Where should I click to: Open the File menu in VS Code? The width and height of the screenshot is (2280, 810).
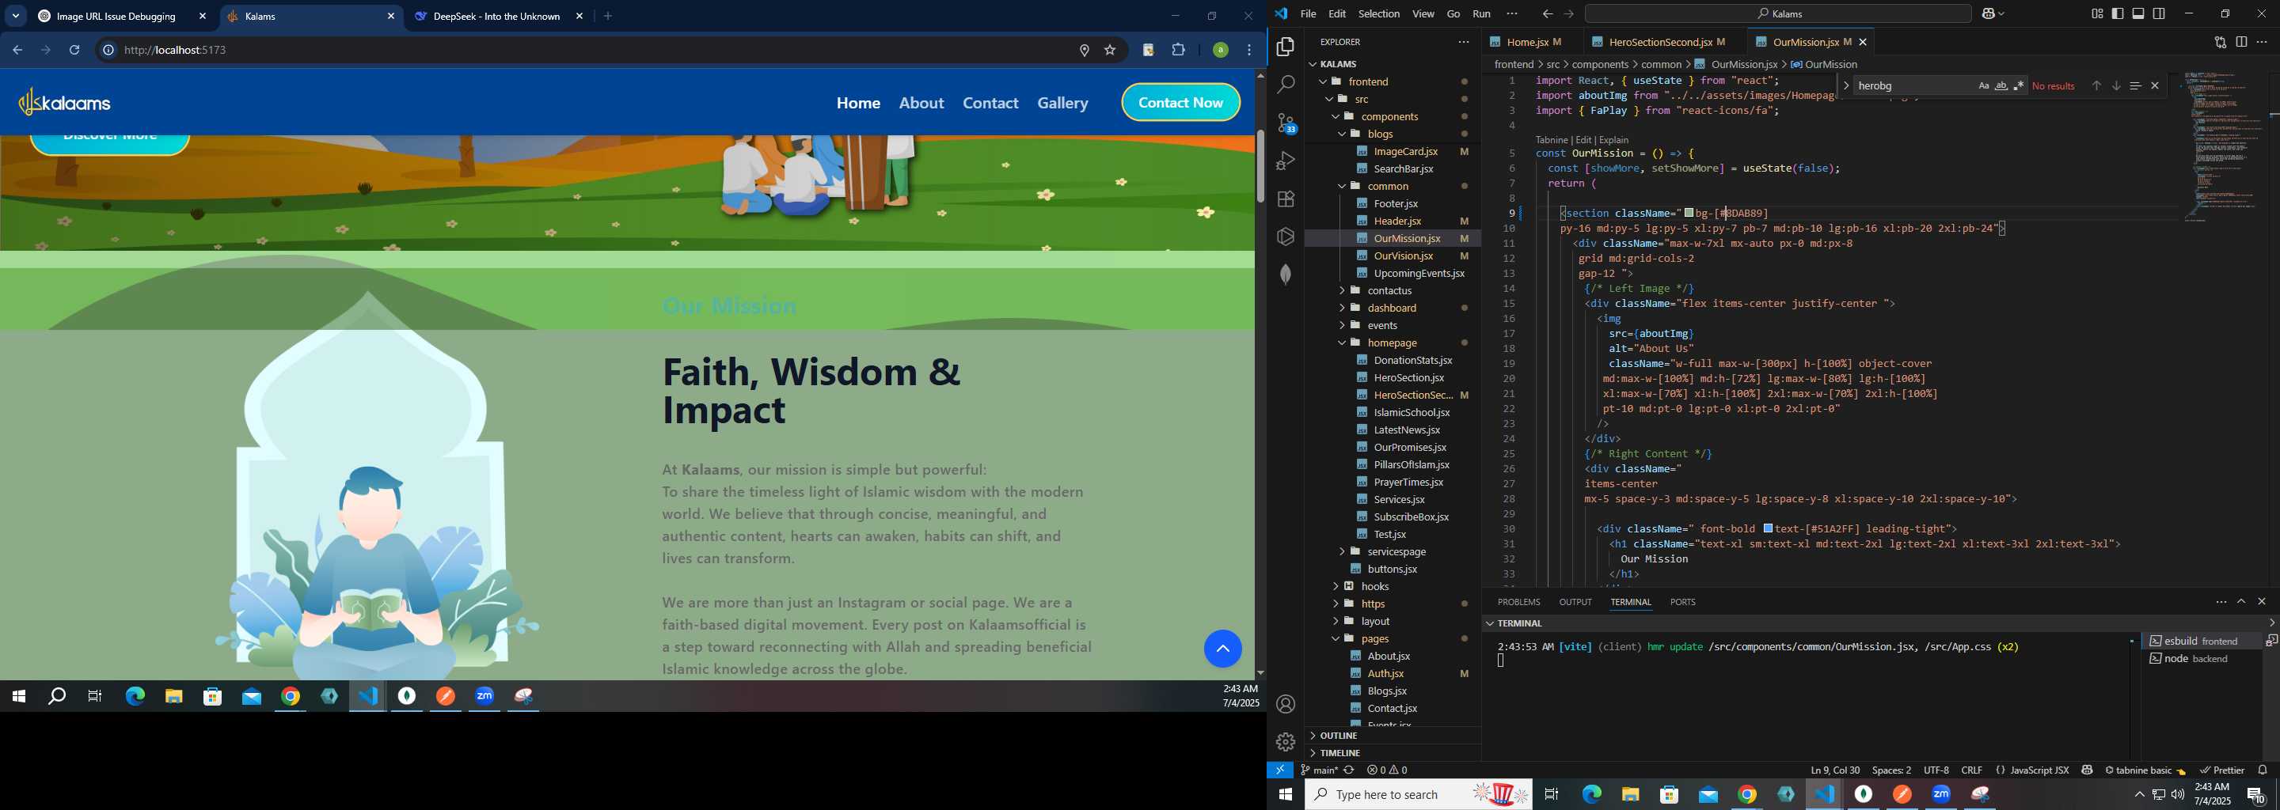(1308, 14)
